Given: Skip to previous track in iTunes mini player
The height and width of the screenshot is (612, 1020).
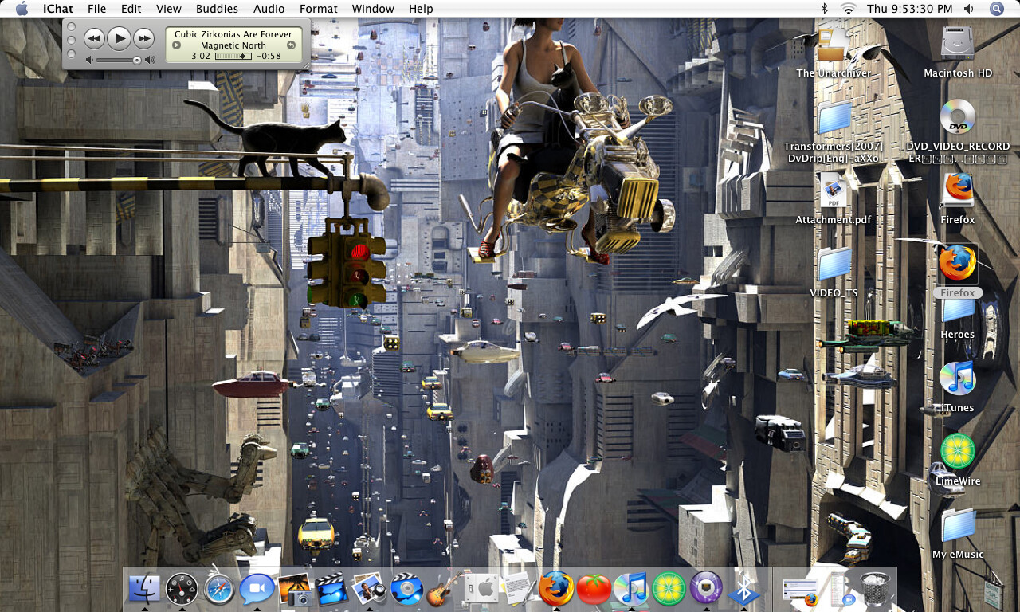Looking at the screenshot, I should click(94, 37).
